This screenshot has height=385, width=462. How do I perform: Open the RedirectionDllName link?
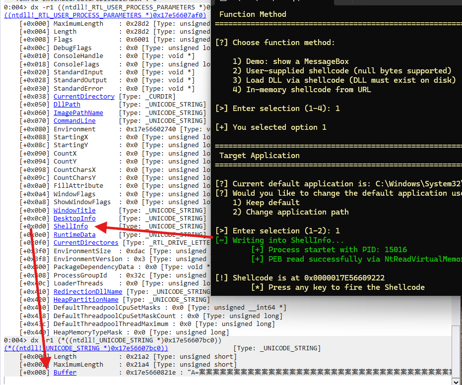click(88, 291)
